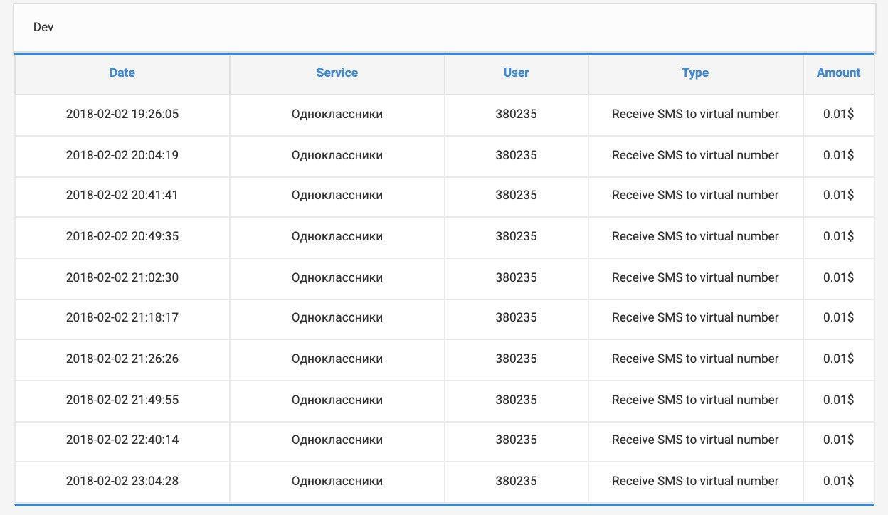The image size is (888, 515).
Task: Select date 2018-02-02 23:04:28
Action: click(122, 481)
